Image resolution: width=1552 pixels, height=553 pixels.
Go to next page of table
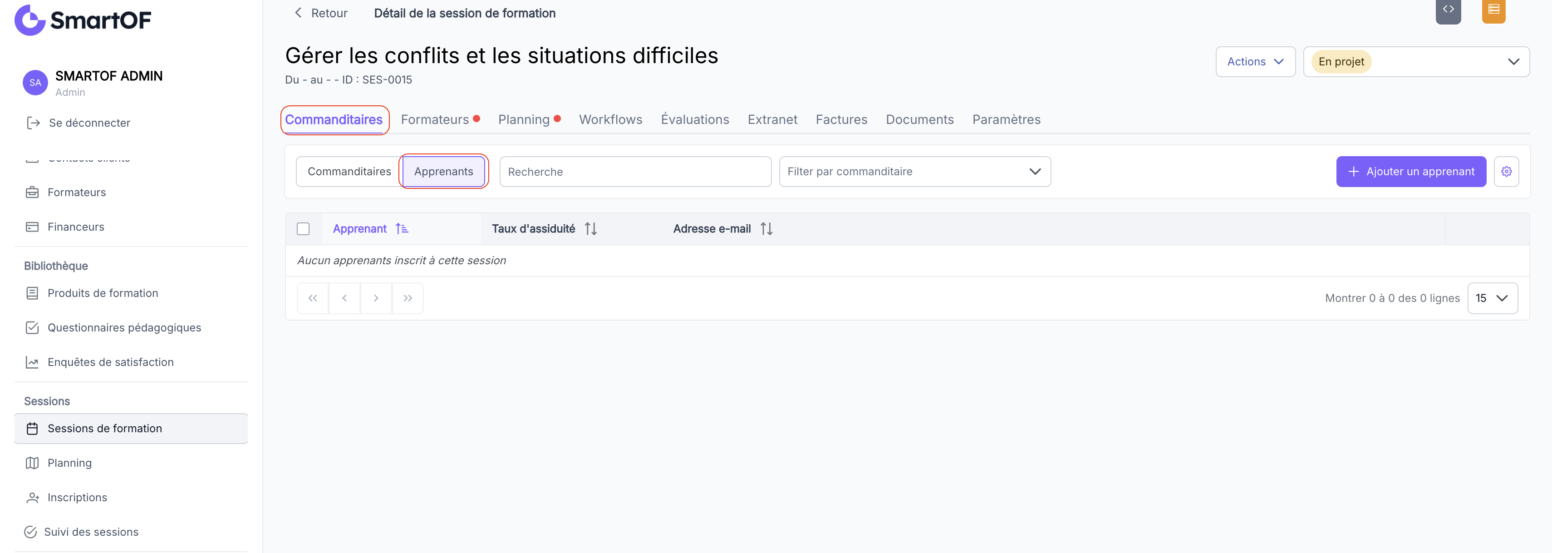pyautogui.click(x=376, y=298)
